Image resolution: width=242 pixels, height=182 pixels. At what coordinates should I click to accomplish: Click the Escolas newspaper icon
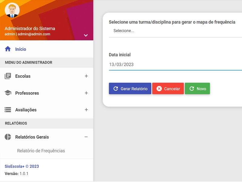point(8,76)
